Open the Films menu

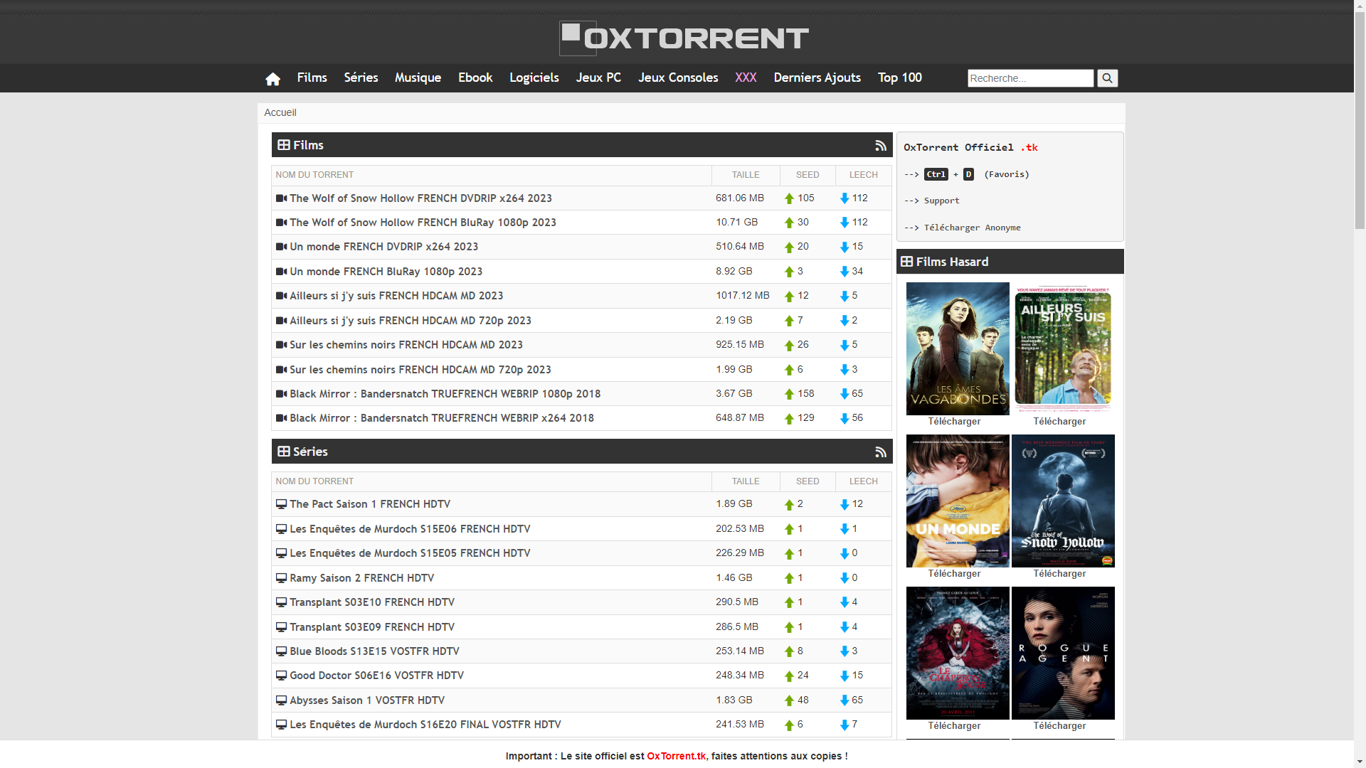[x=312, y=78]
